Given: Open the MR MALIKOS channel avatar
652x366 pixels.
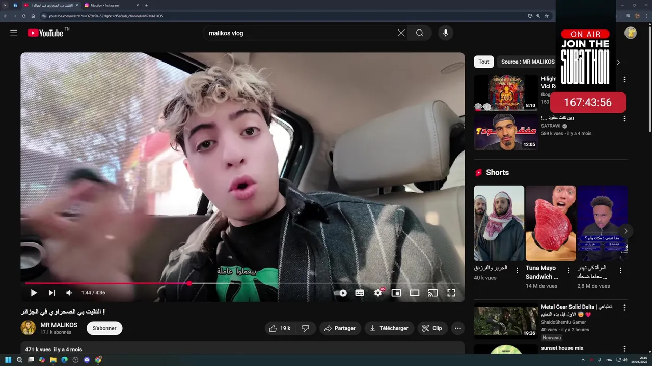Looking at the screenshot, I should (28, 328).
